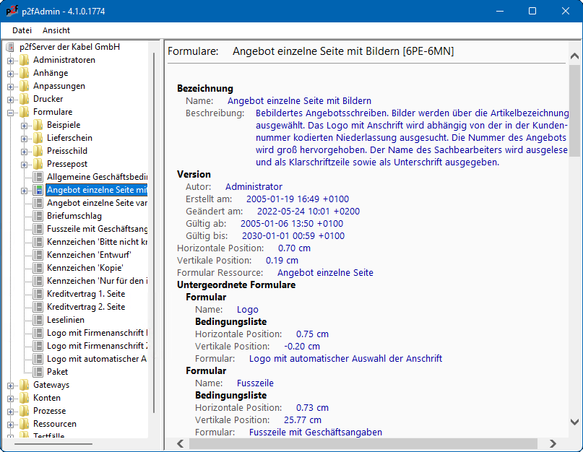This screenshot has height=452, width=583.
Task: Click the down arrow of detail pane scrollbar
Action: point(574,422)
